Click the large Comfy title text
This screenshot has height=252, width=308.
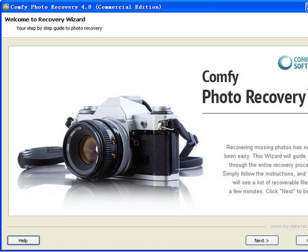pos(220,77)
